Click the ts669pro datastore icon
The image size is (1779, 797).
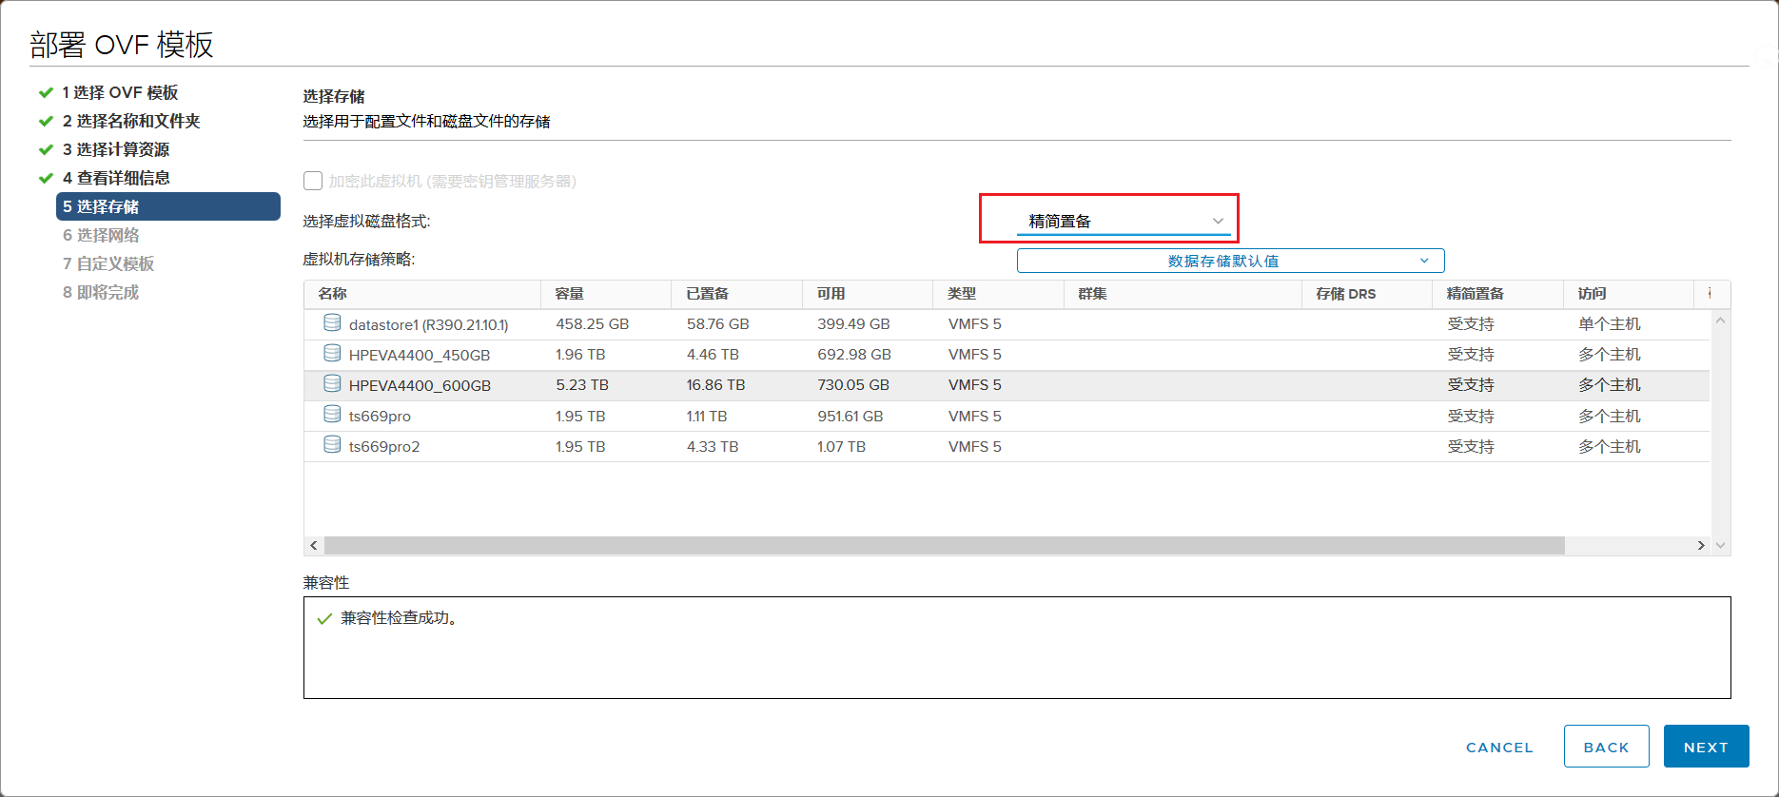click(332, 415)
